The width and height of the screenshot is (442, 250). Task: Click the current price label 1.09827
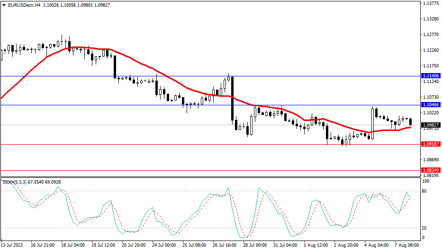(430, 125)
